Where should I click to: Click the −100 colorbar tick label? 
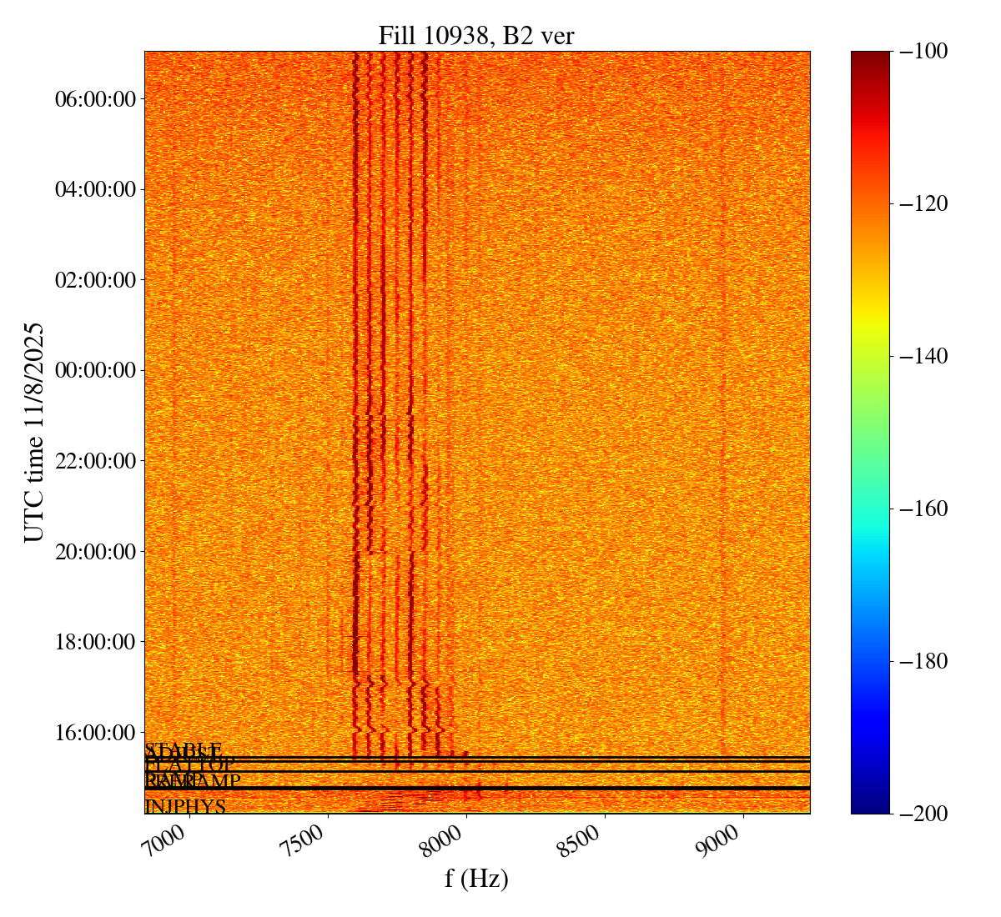point(923,52)
